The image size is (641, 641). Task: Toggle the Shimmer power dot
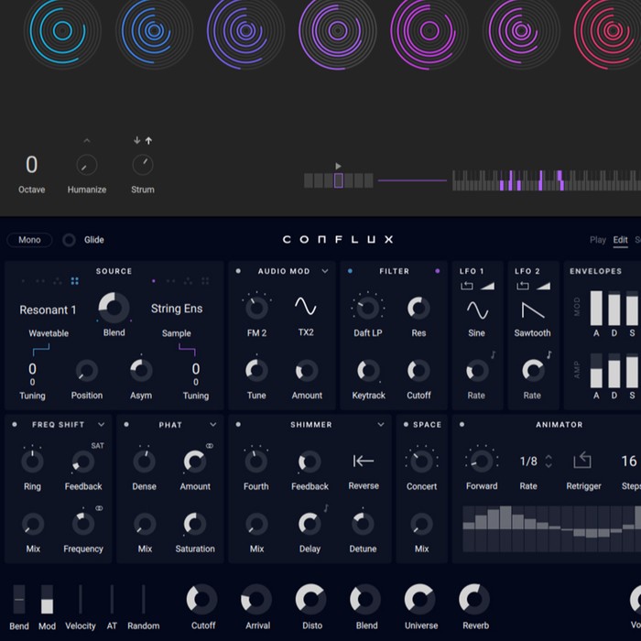[x=238, y=424]
